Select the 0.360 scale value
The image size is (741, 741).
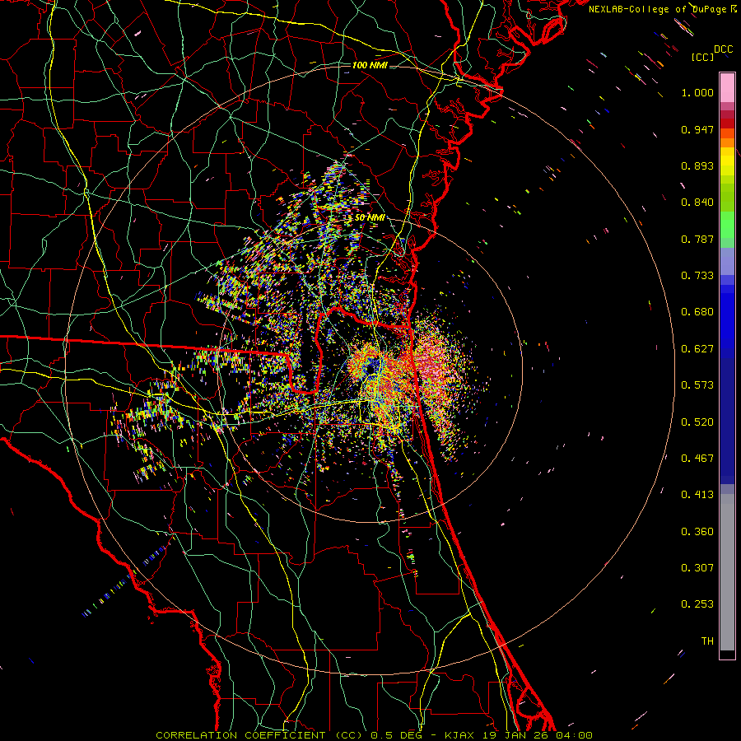(x=697, y=532)
